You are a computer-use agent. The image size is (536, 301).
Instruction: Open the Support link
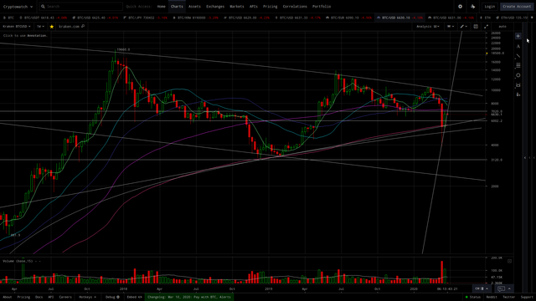click(x=527, y=298)
